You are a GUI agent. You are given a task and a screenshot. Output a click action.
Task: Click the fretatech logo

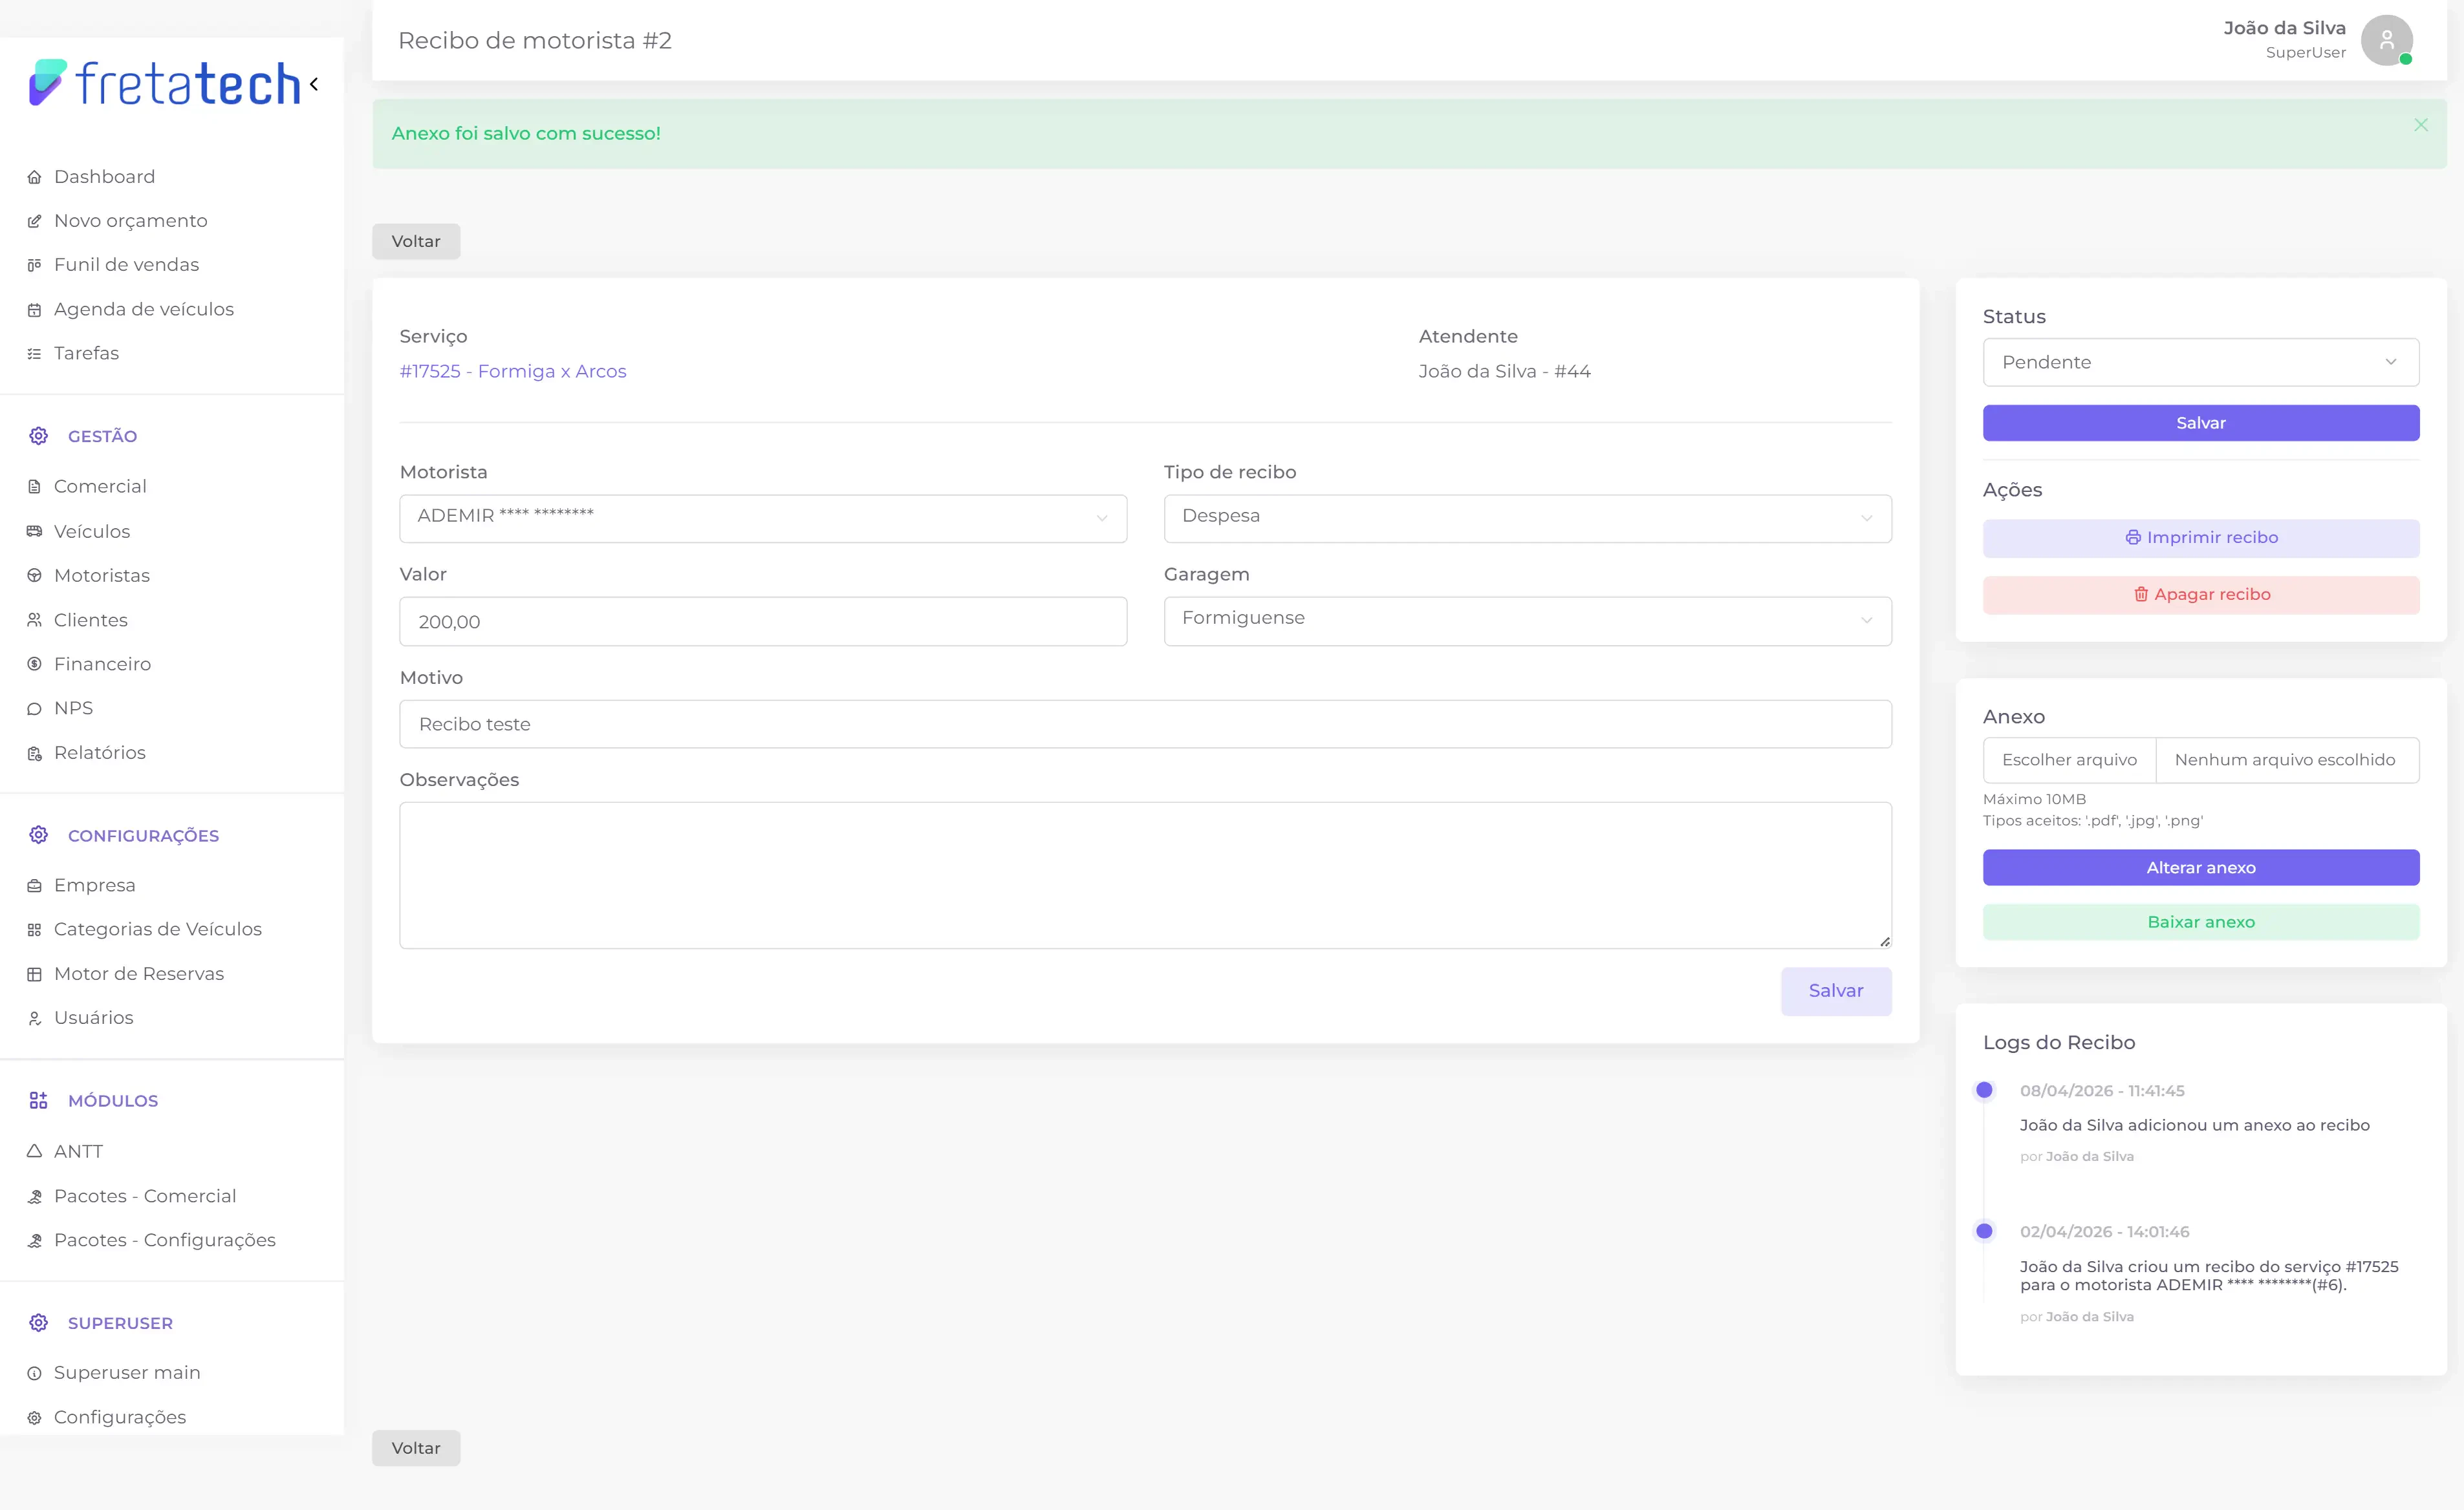click(165, 84)
